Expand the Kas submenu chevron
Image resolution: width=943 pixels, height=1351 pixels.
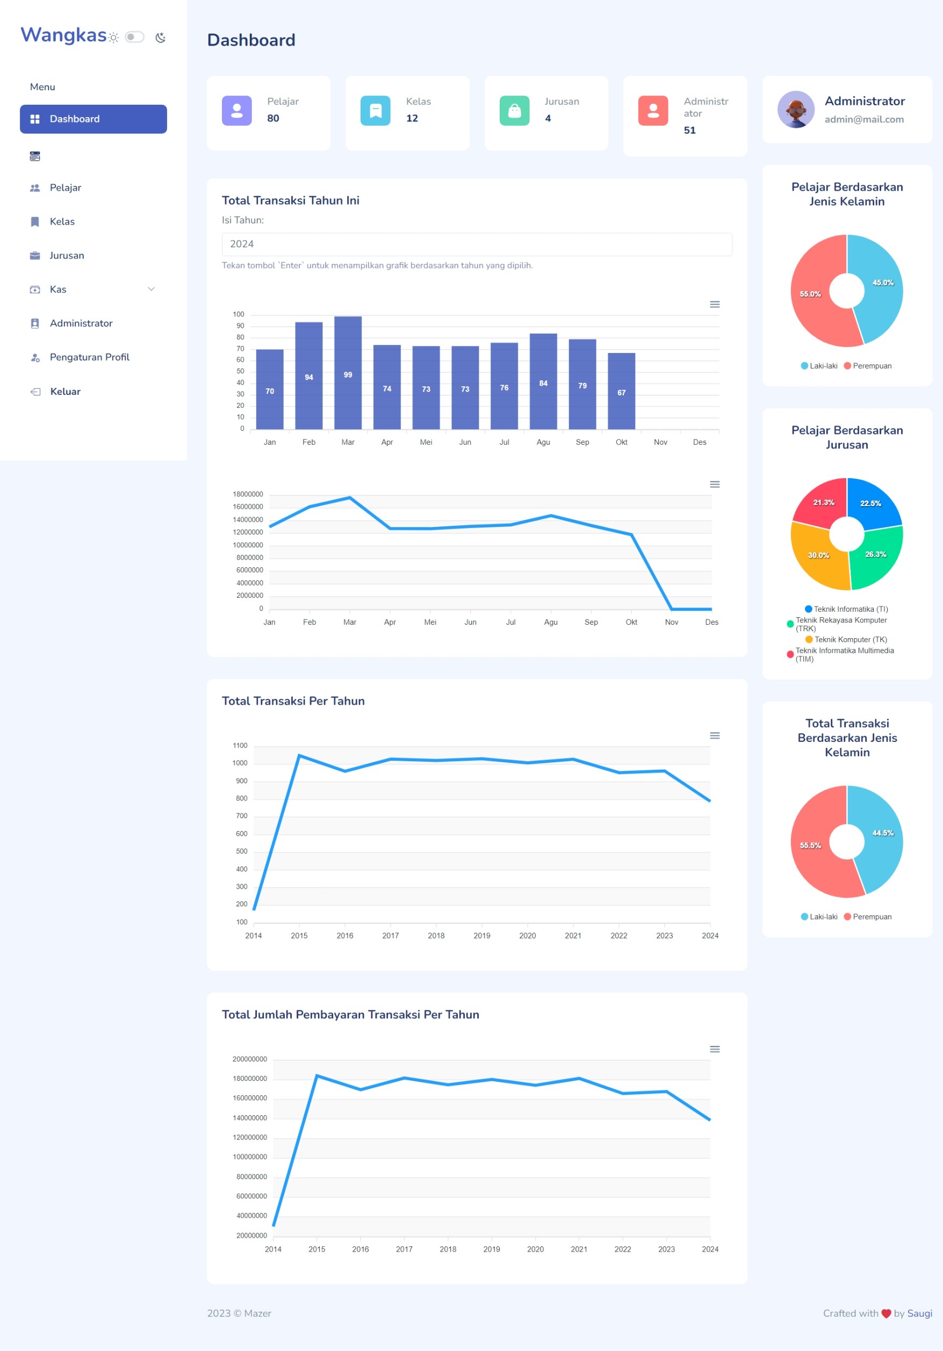coord(152,289)
